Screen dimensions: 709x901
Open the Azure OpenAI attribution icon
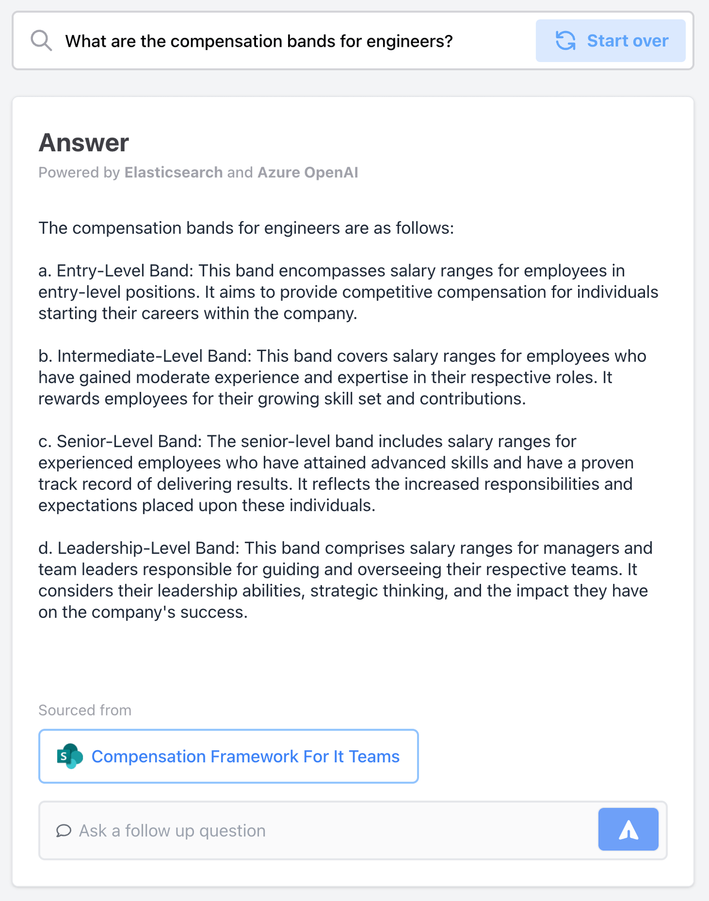point(308,172)
